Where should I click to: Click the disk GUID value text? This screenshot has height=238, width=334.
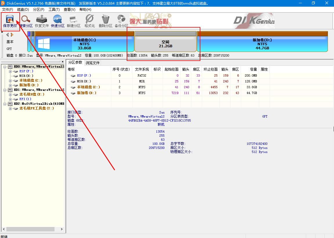pos(159,120)
